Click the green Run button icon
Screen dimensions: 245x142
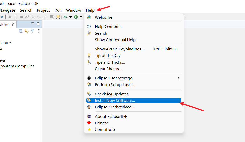coord(76,17)
